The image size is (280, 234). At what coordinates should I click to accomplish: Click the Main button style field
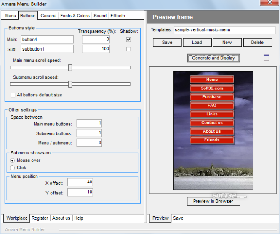point(47,40)
